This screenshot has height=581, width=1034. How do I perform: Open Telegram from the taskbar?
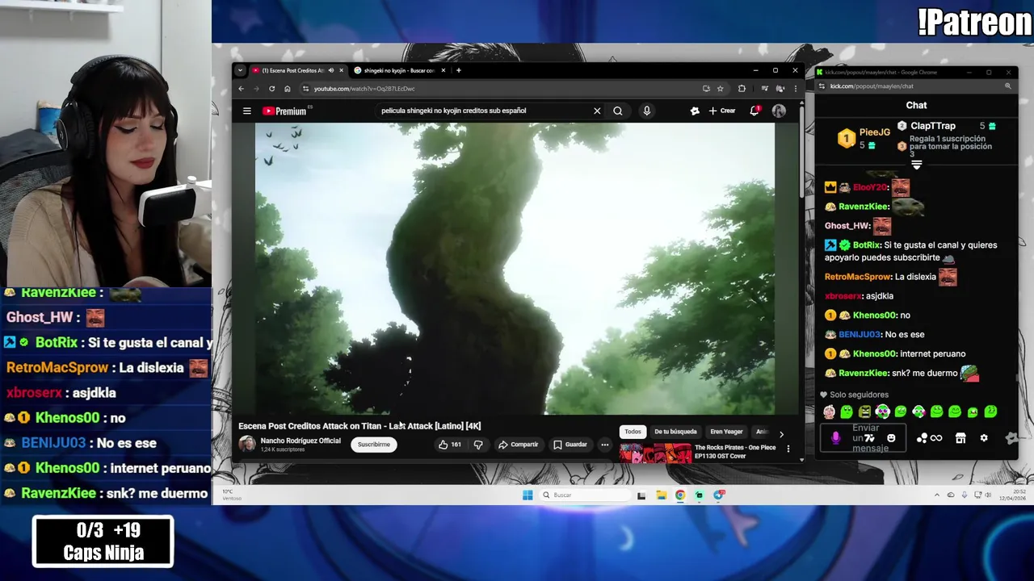[719, 495]
